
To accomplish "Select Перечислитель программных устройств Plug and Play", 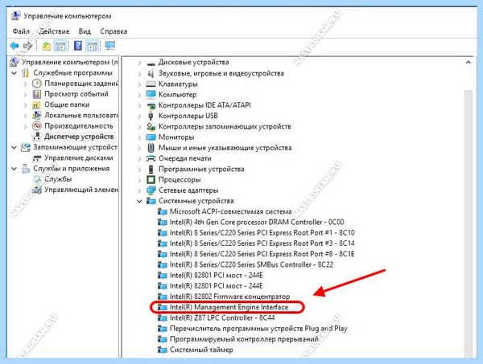I will [x=258, y=329].
